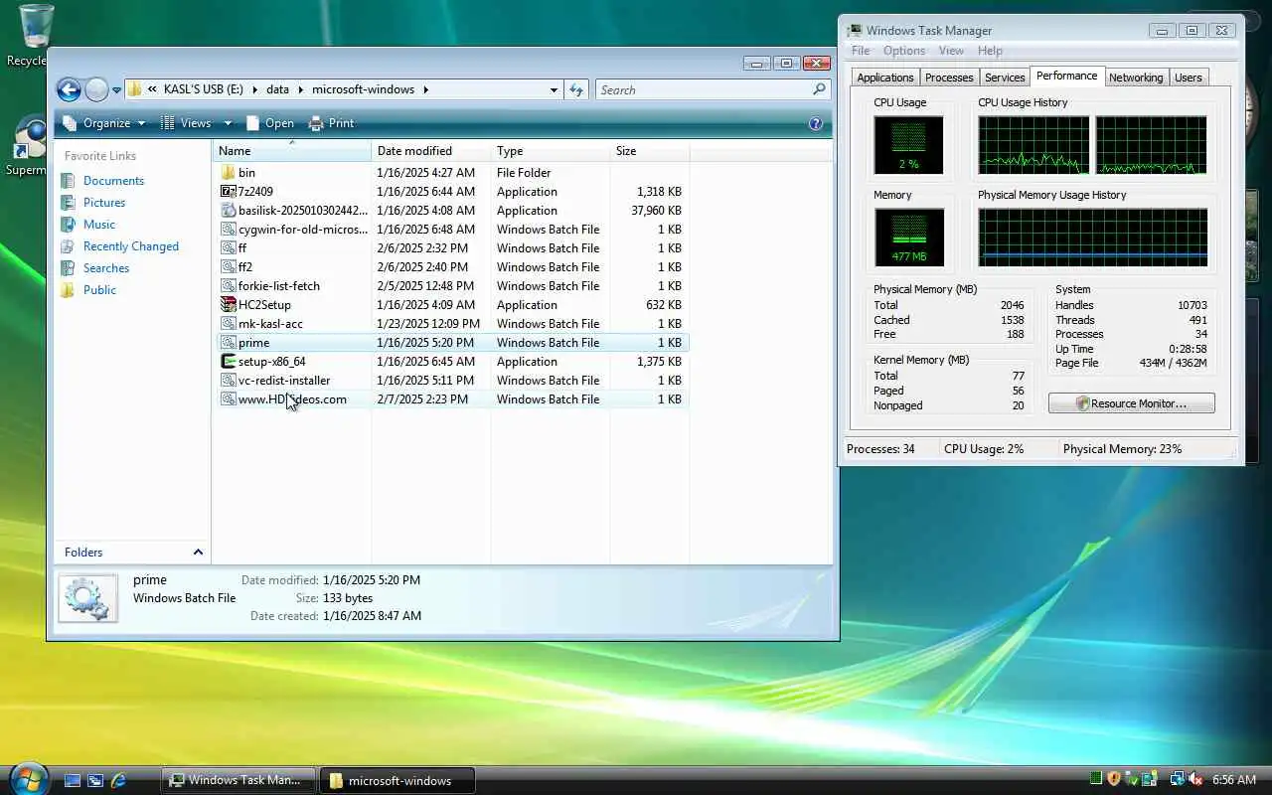
Task: Open the Organize menu
Action: [103, 123]
